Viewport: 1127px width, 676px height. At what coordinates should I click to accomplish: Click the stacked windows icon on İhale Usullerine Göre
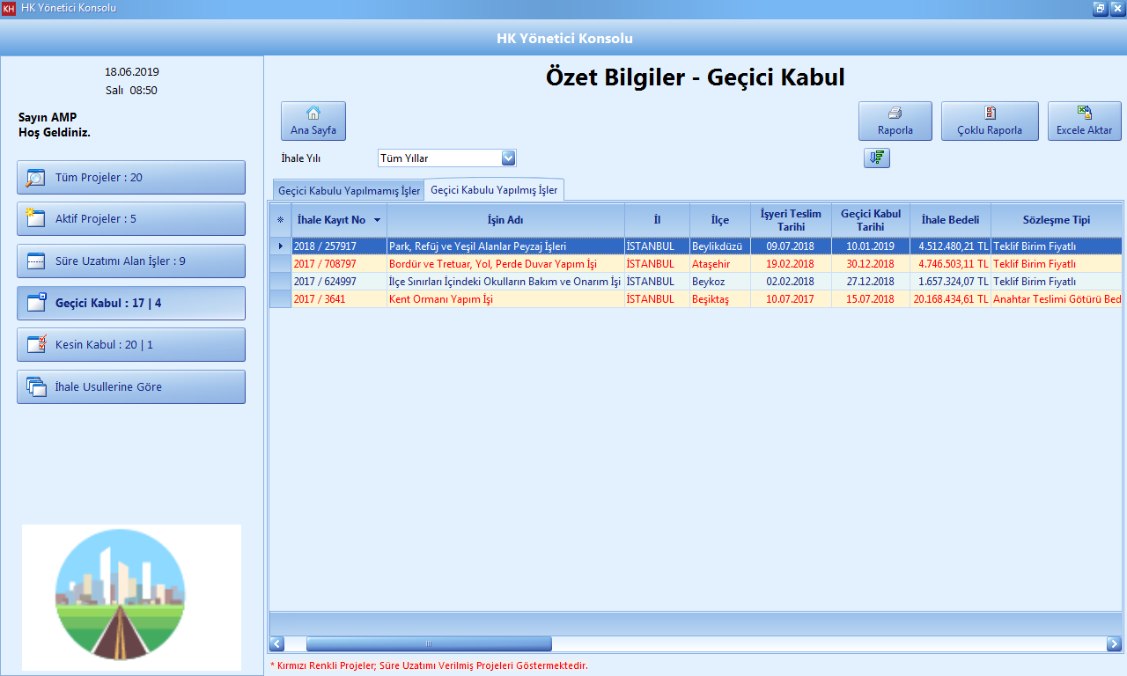tap(34, 386)
